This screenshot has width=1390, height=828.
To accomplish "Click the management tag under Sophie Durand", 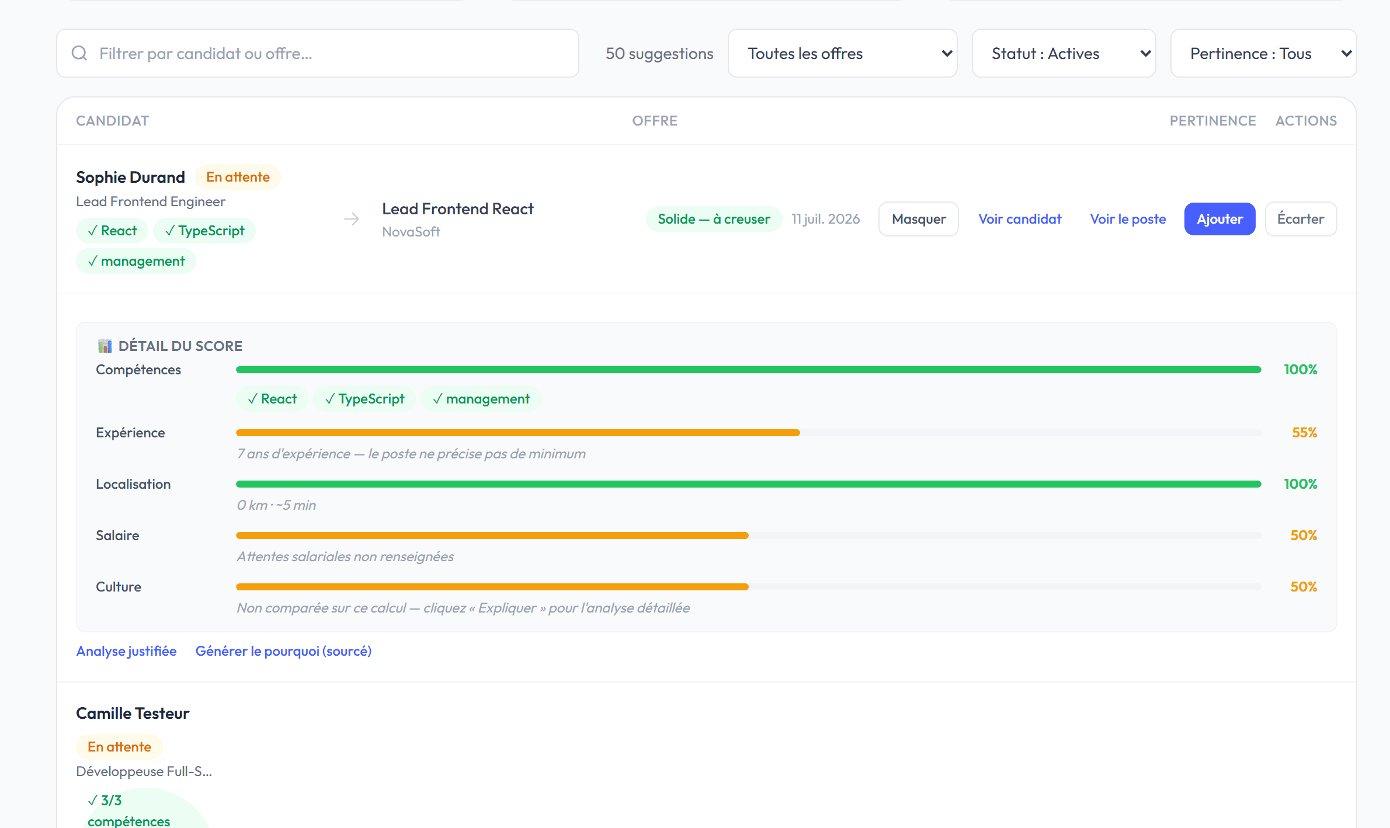I will (x=136, y=261).
